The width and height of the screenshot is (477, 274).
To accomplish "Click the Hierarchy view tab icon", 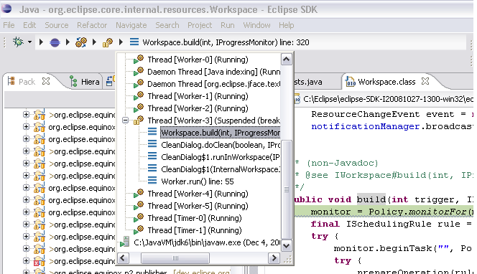I will click(x=73, y=81).
